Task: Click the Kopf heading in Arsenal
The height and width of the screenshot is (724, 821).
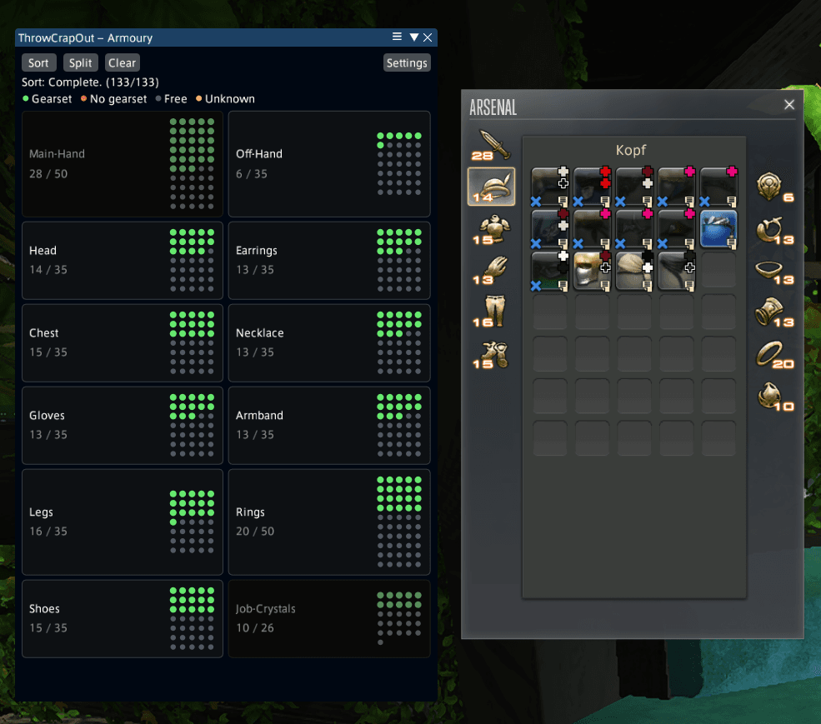Action: tap(630, 150)
